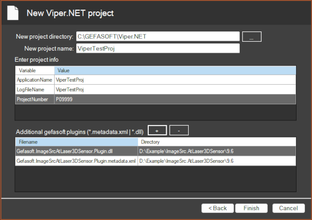The image size is (312, 220).
Task: Select the ProjectNumber variable cell
Action: (x=35, y=100)
